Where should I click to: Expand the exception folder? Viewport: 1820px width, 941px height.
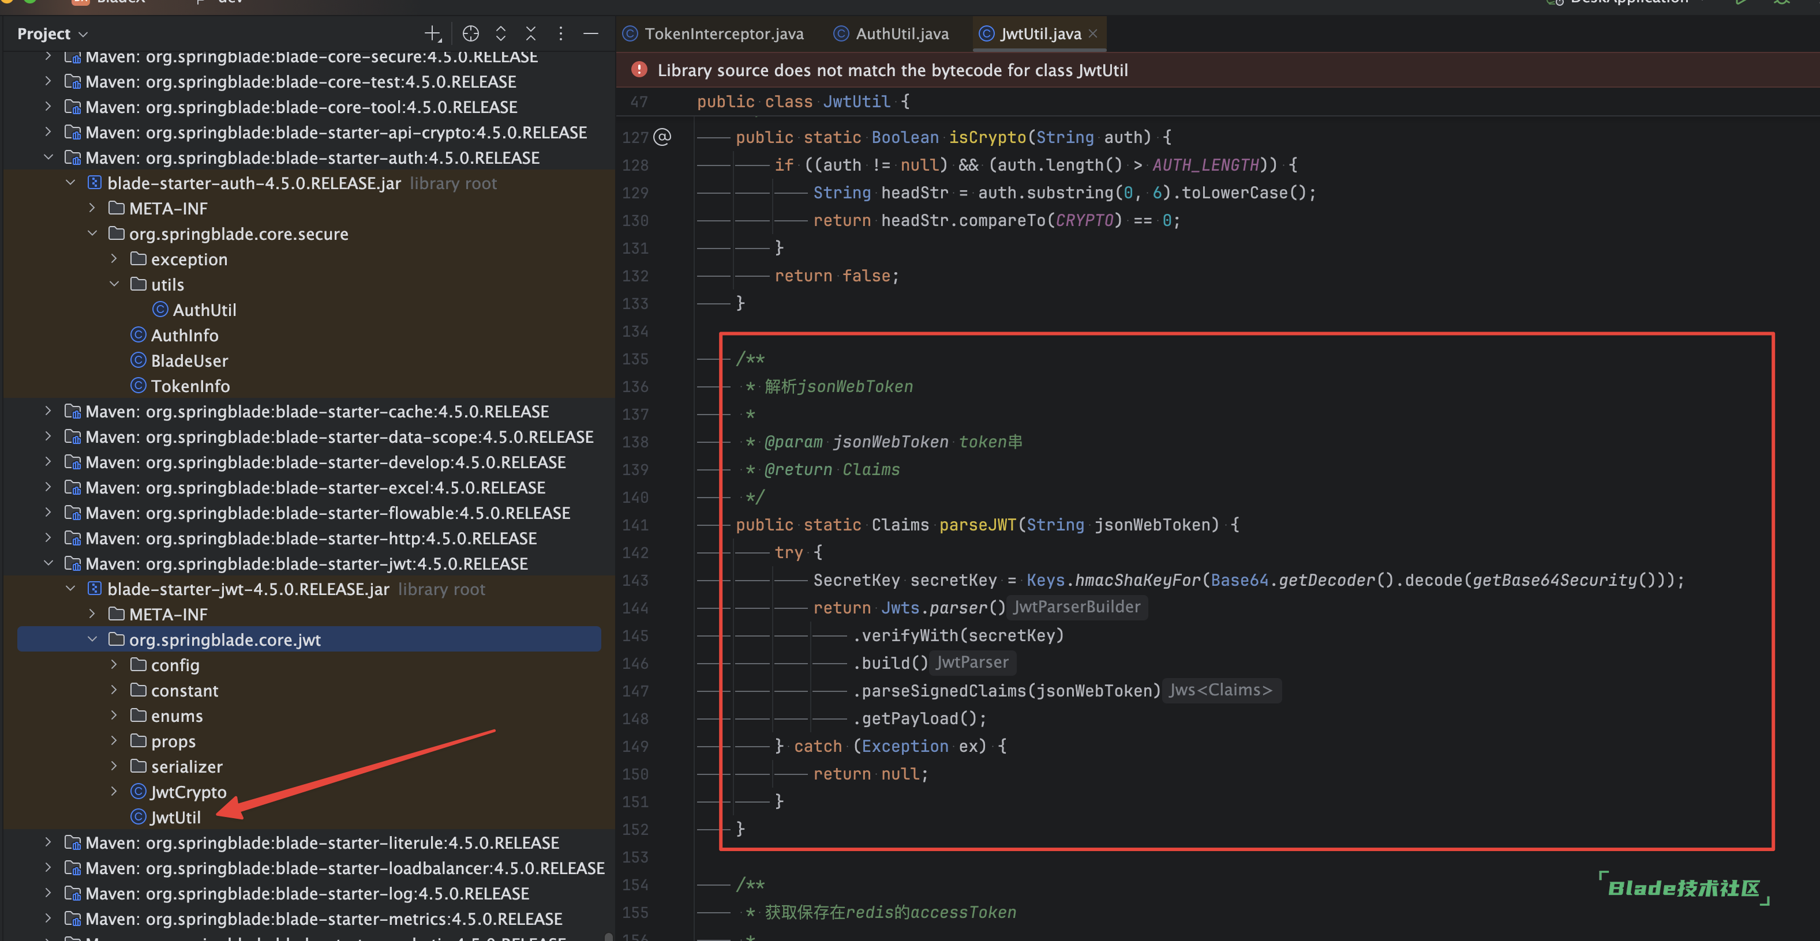coord(114,259)
